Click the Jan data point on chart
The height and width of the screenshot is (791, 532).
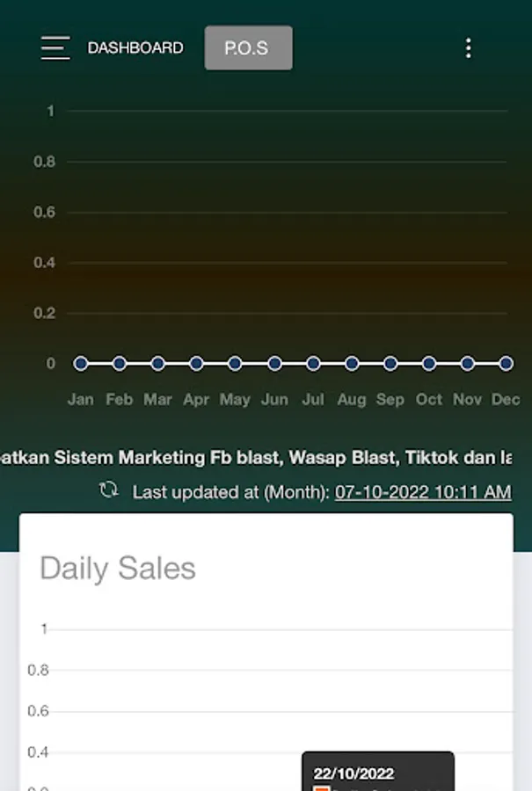coord(81,363)
